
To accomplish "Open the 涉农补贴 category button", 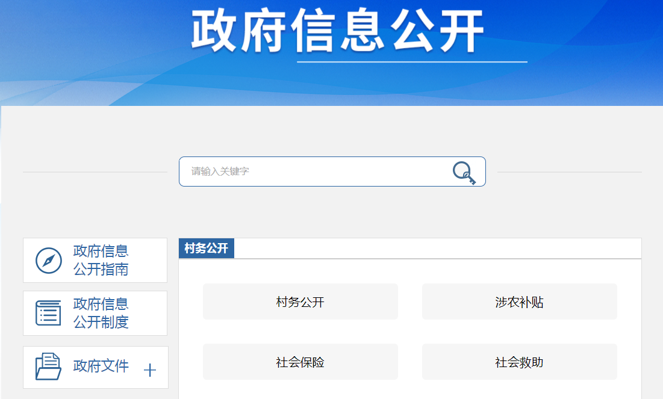I will (519, 302).
